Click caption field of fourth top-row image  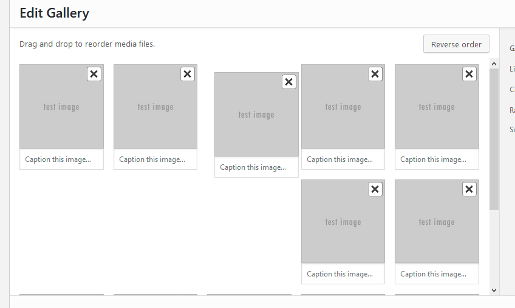click(343, 159)
